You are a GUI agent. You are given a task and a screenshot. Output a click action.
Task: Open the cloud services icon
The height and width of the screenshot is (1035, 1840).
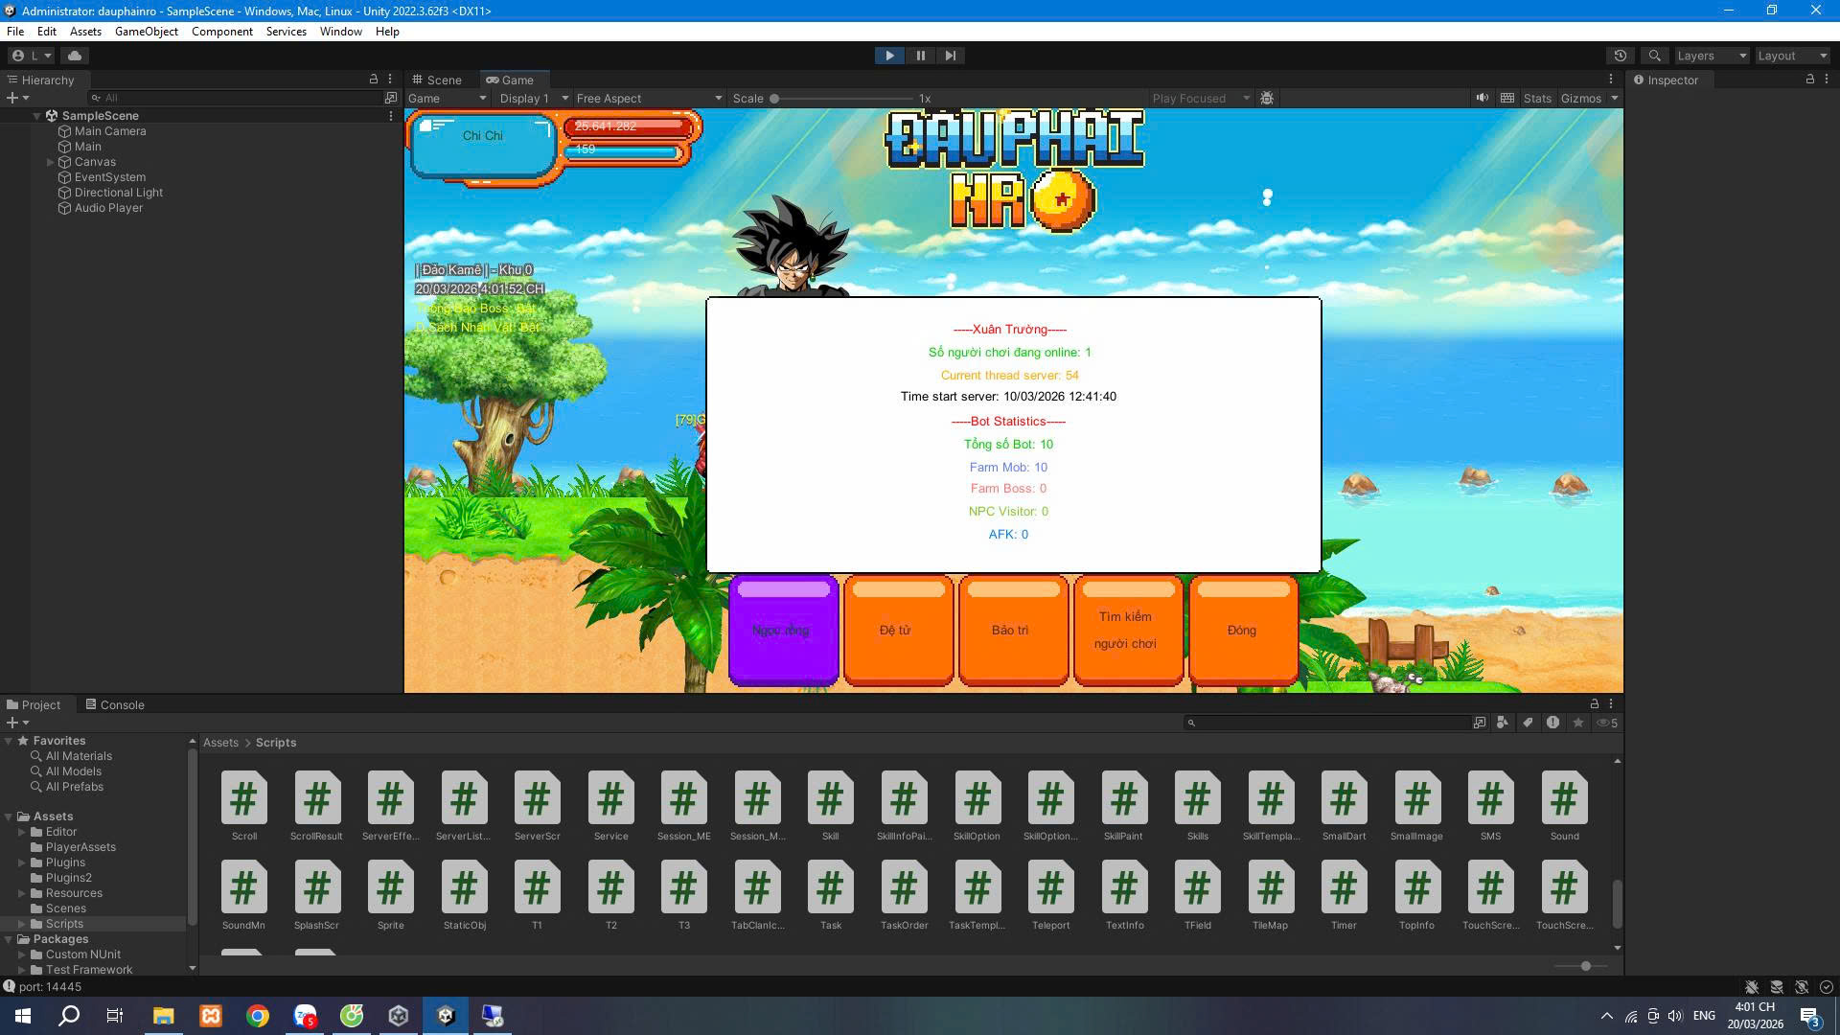pyautogui.click(x=75, y=56)
